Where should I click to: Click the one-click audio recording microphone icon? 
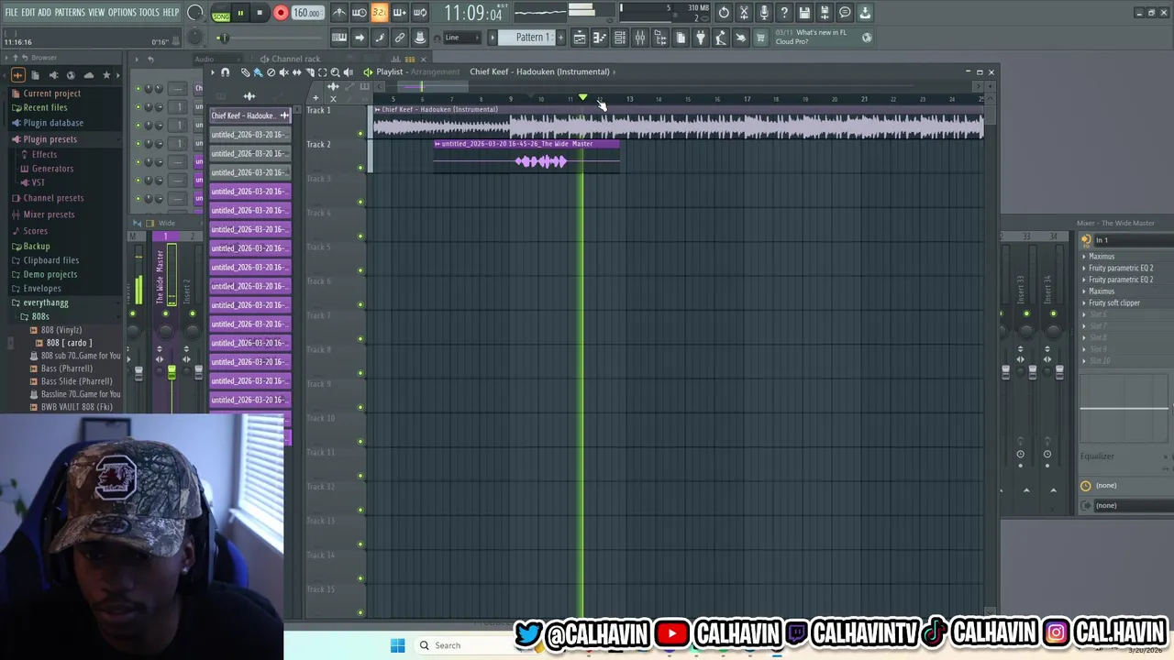tap(764, 13)
